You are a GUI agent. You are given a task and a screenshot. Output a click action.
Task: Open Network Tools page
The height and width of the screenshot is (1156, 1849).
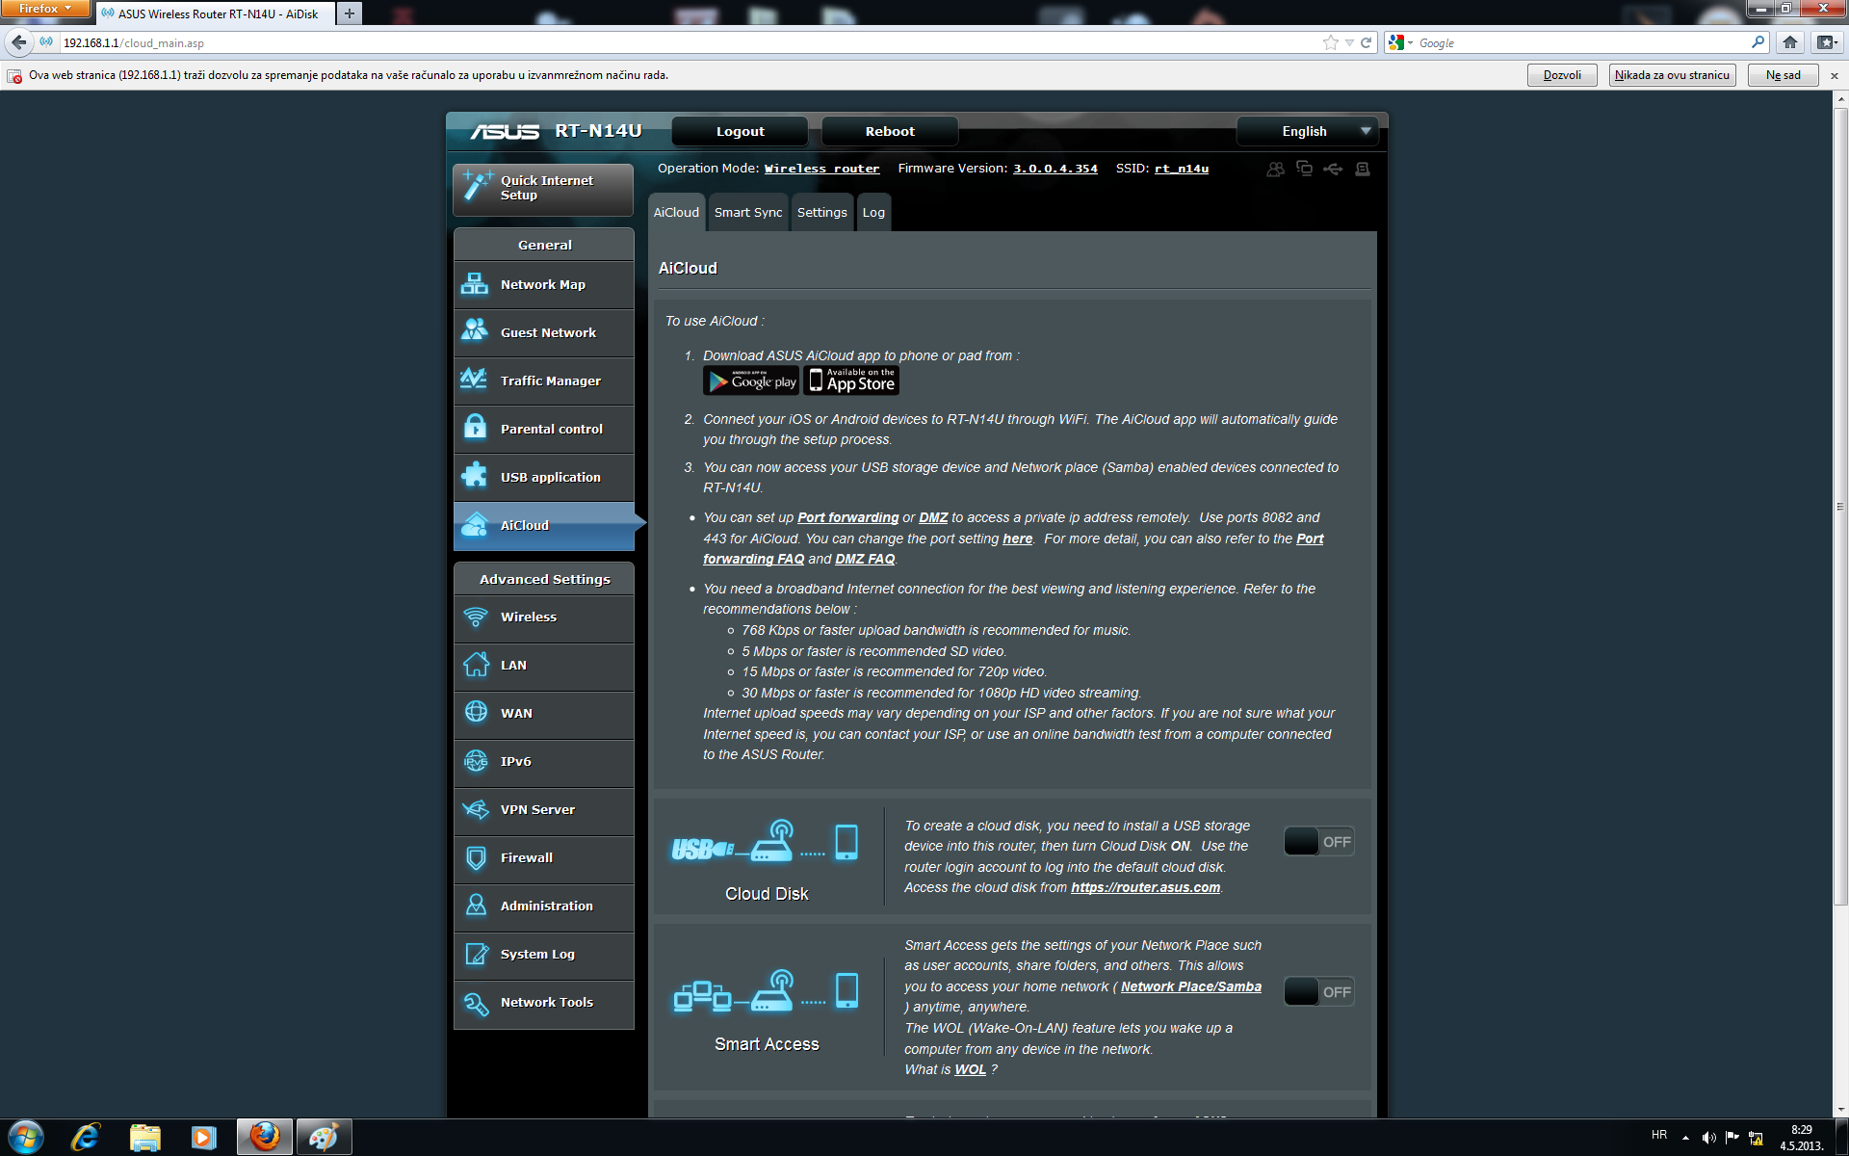(x=543, y=1003)
